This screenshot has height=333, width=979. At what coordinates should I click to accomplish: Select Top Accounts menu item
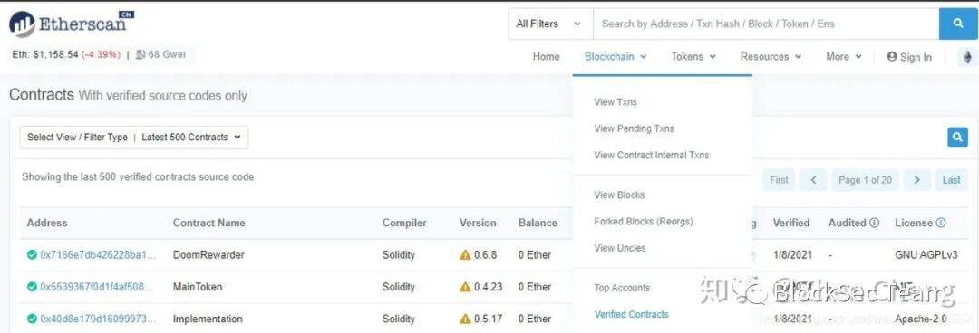(x=622, y=288)
